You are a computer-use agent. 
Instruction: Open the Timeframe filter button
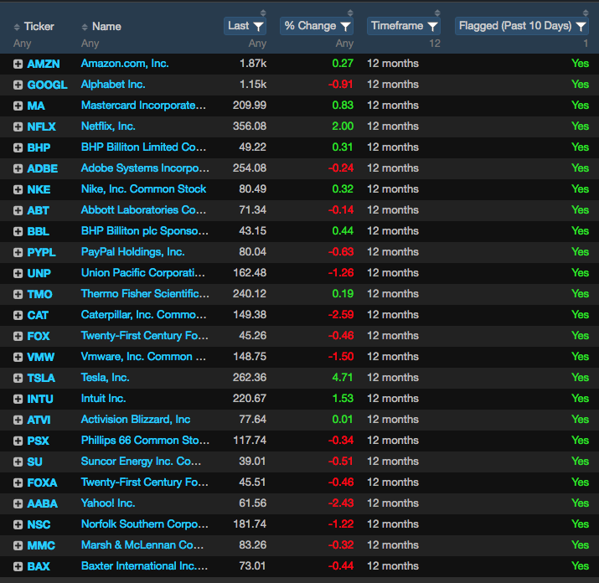tap(404, 26)
